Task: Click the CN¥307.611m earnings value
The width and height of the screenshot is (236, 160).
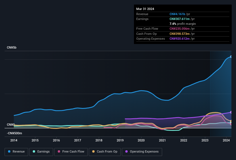Action: [x=180, y=19]
